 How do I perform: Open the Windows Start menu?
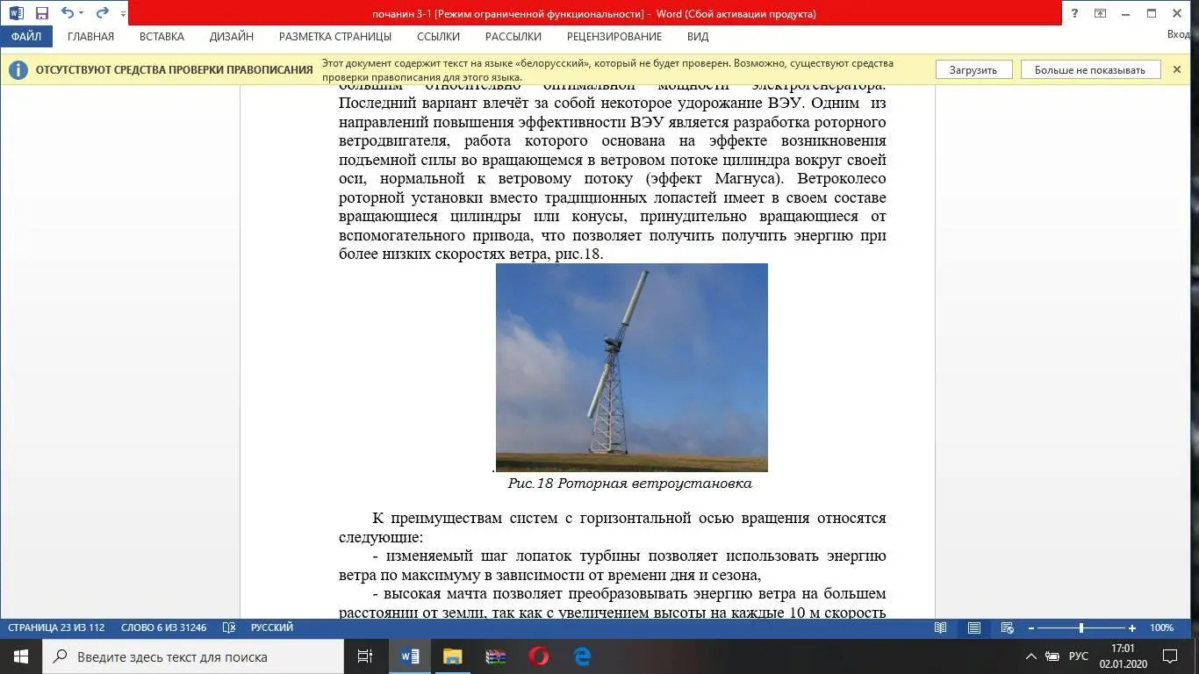tap(21, 656)
